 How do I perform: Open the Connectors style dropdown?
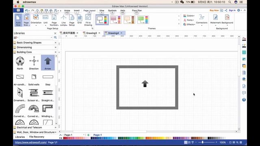201,20
